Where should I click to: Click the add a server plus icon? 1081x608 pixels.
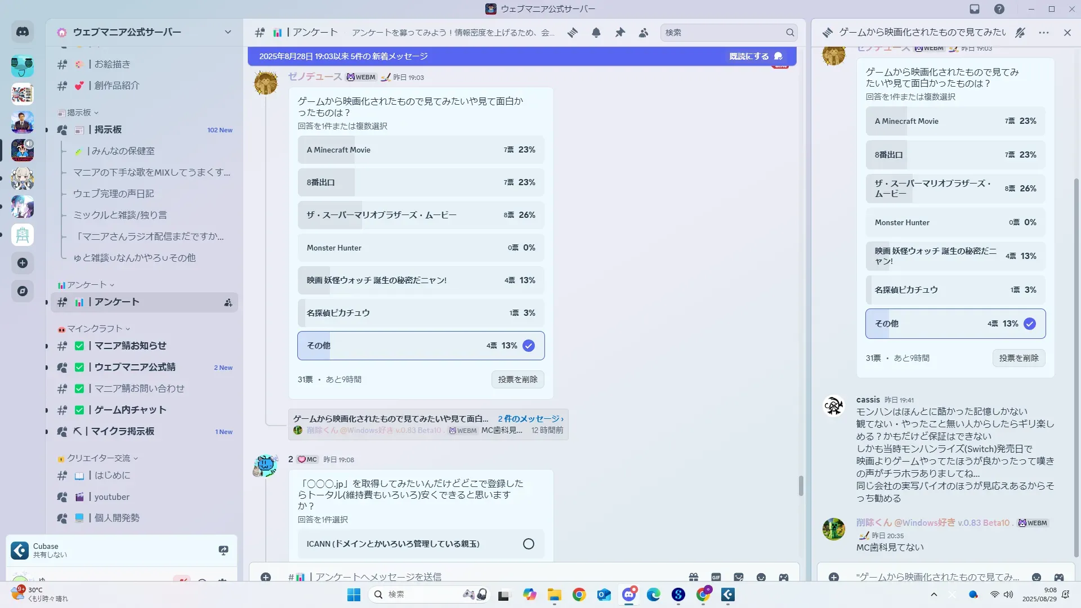(x=23, y=263)
